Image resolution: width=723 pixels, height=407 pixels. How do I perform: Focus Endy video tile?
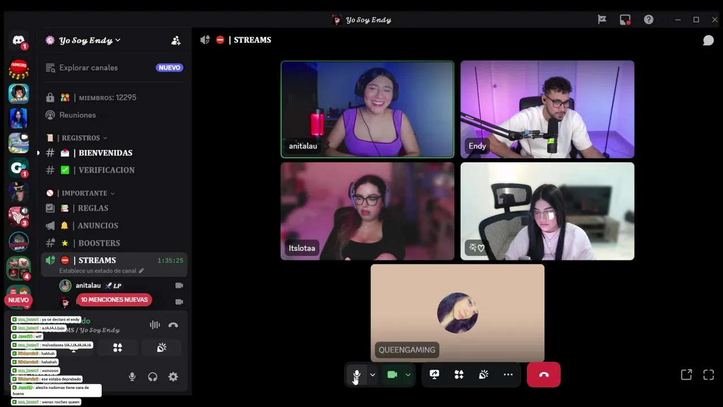point(547,109)
